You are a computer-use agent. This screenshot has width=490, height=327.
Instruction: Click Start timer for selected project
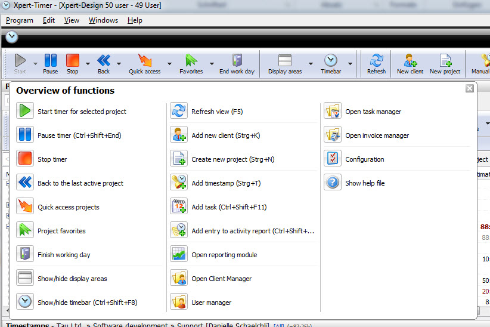pos(82,112)
